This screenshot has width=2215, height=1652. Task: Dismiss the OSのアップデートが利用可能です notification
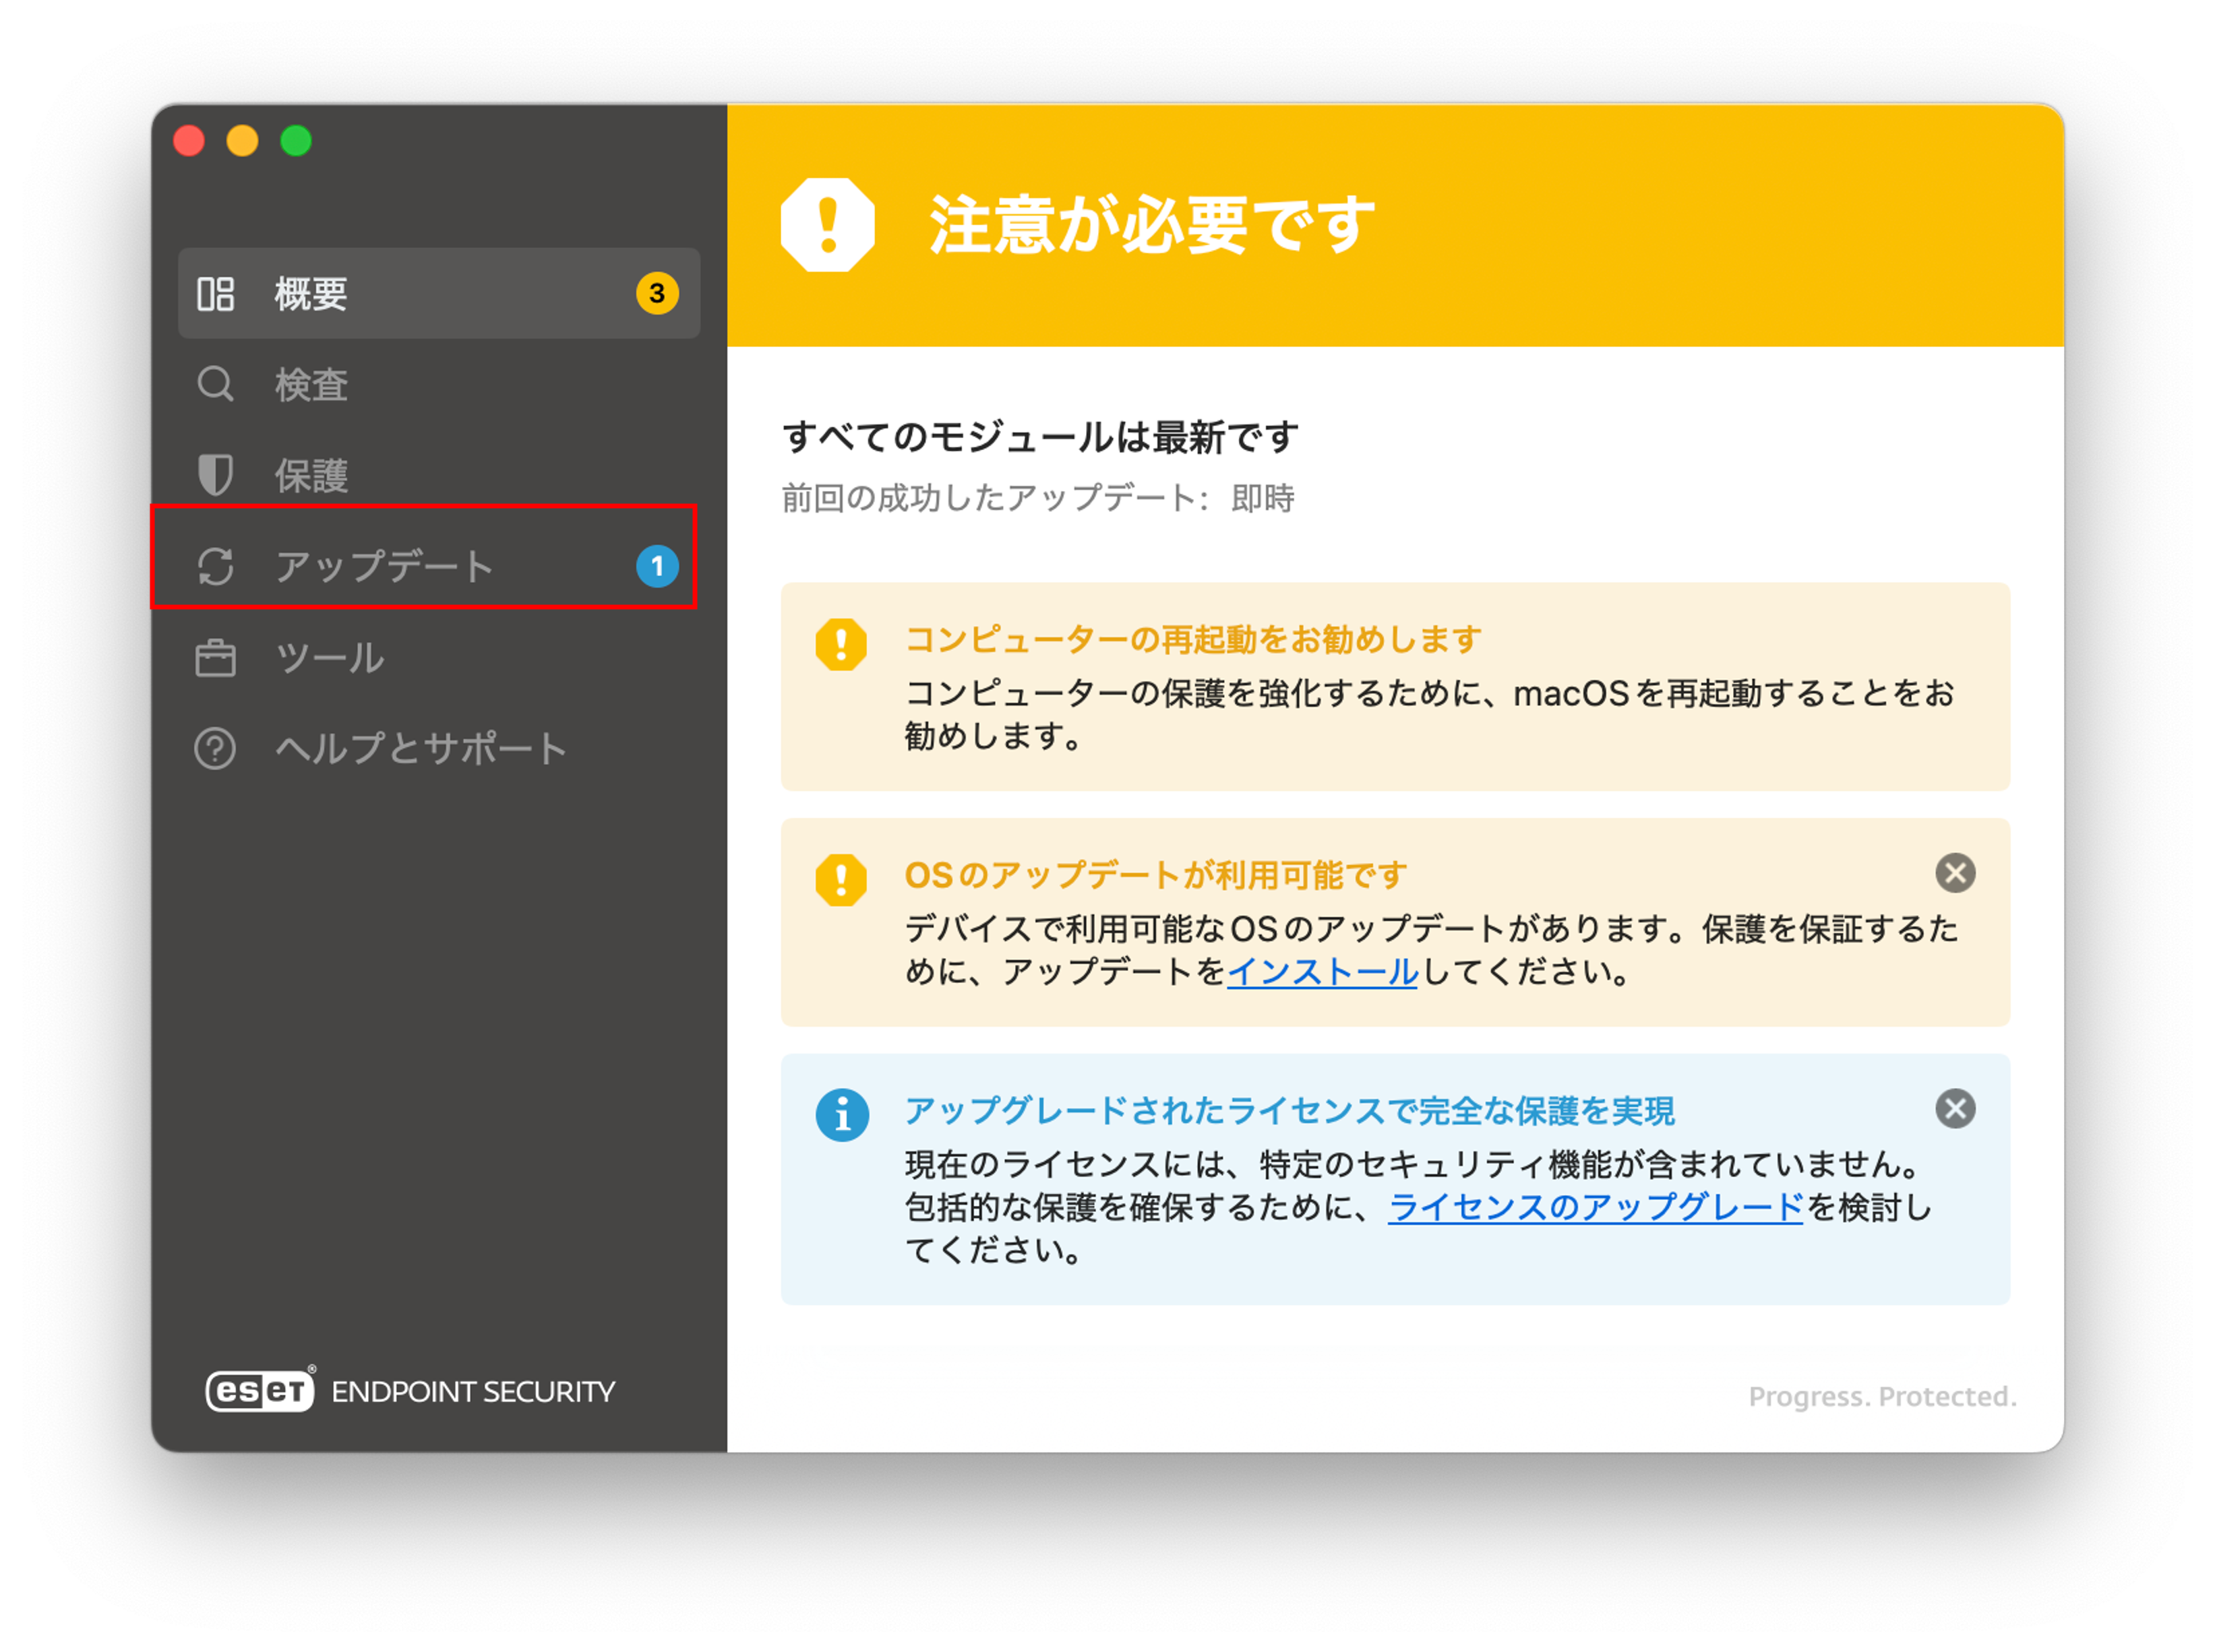click(1955, 873)
